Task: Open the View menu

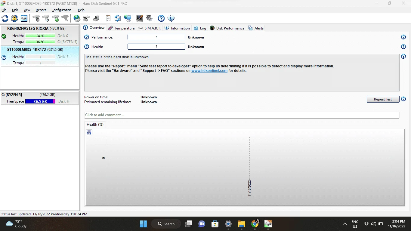Action: tap(27, 10)
